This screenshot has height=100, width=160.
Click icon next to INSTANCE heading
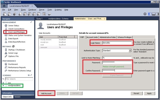[x=13, y=46]
